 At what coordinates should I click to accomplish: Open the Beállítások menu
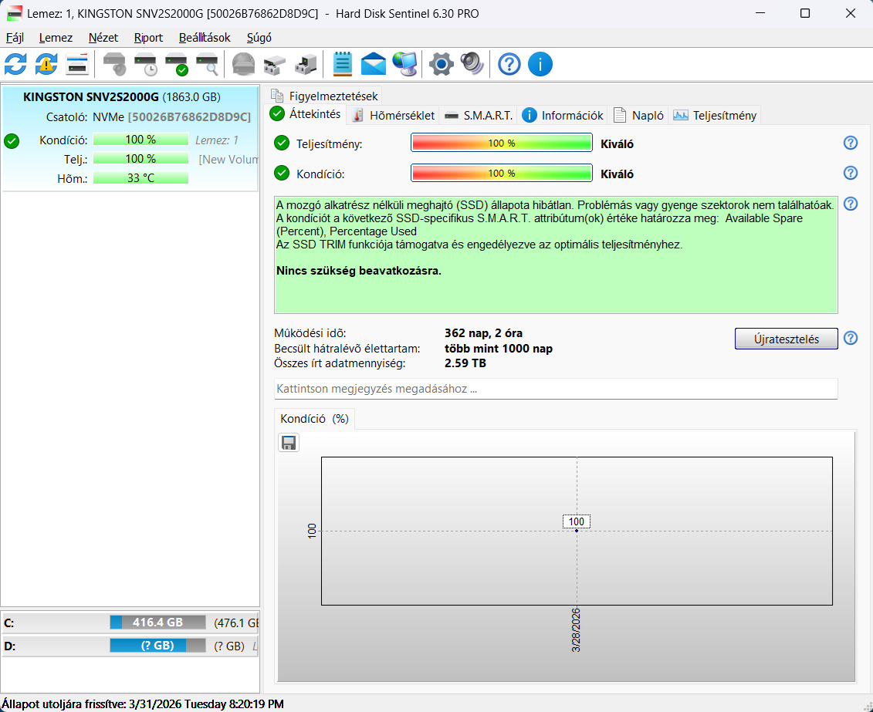click(x=205, y=38)
